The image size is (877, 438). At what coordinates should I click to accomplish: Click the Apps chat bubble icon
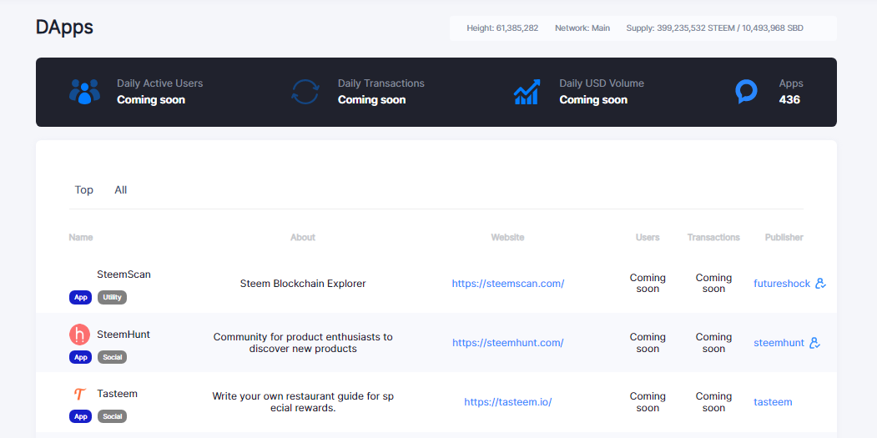click(x=746, y=92)
